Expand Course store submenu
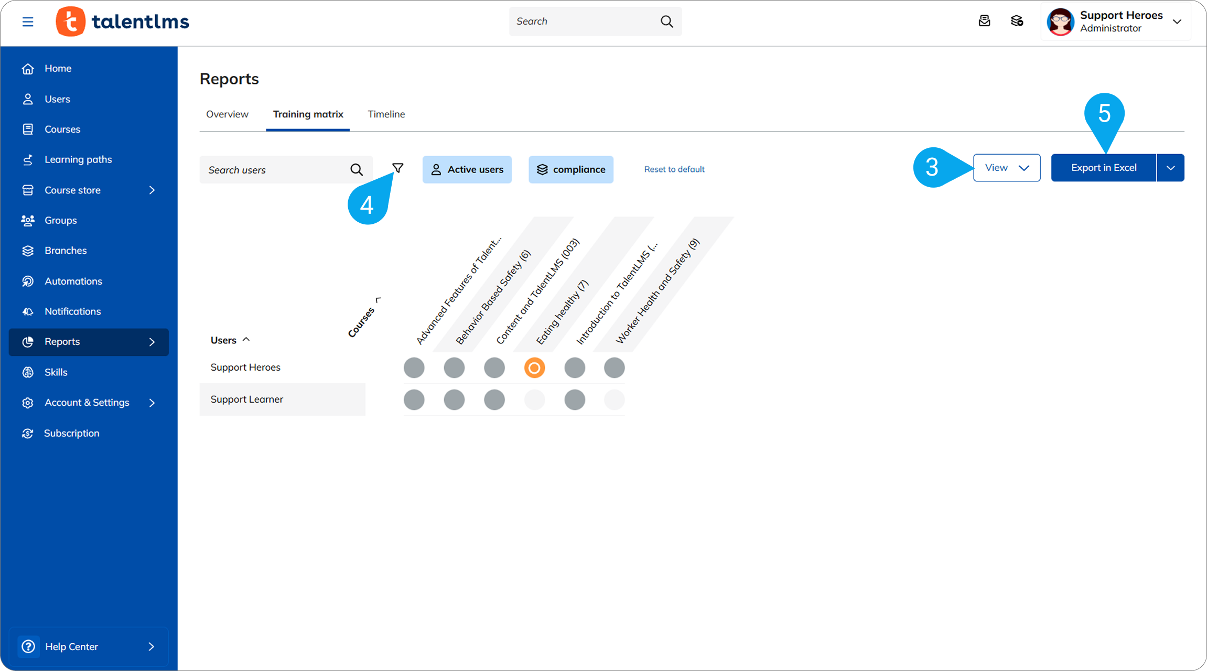The height and width of the screenshot is (671, 1207). coord(152,190)
